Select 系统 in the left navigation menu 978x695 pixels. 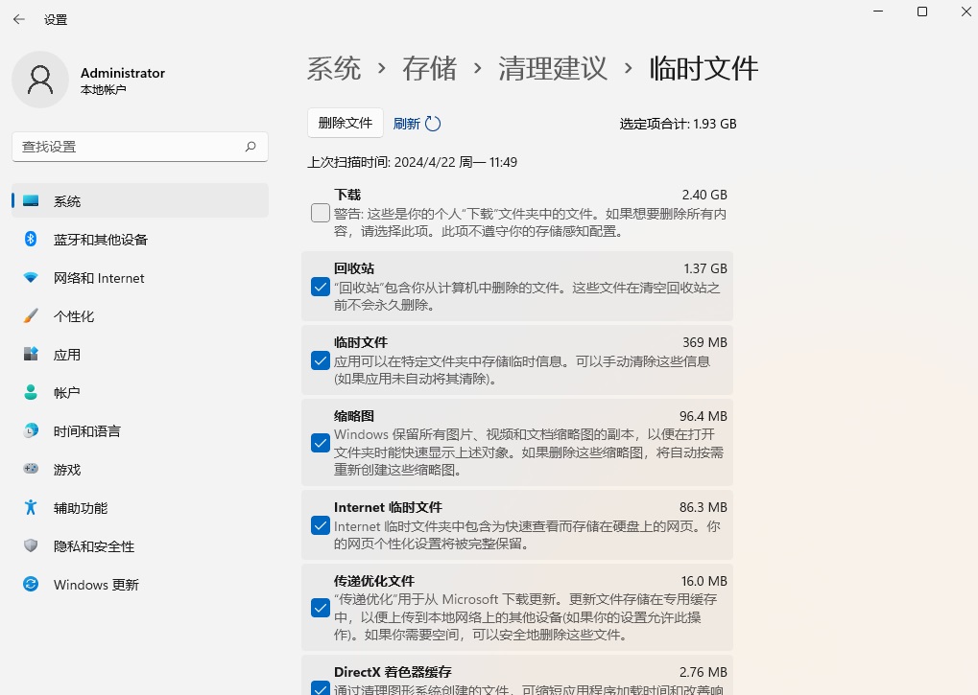[x=67, y=200]
